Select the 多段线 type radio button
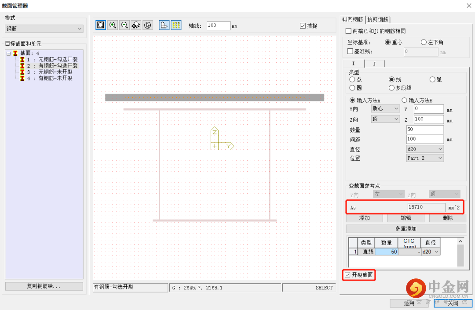 point(392,88)
